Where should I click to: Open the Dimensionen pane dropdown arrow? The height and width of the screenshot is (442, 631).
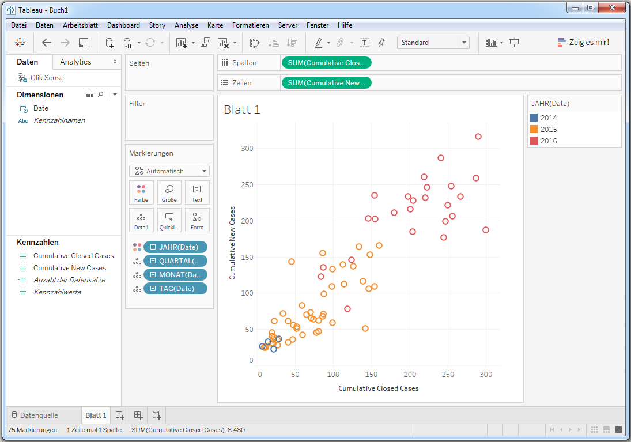point(115,95)
